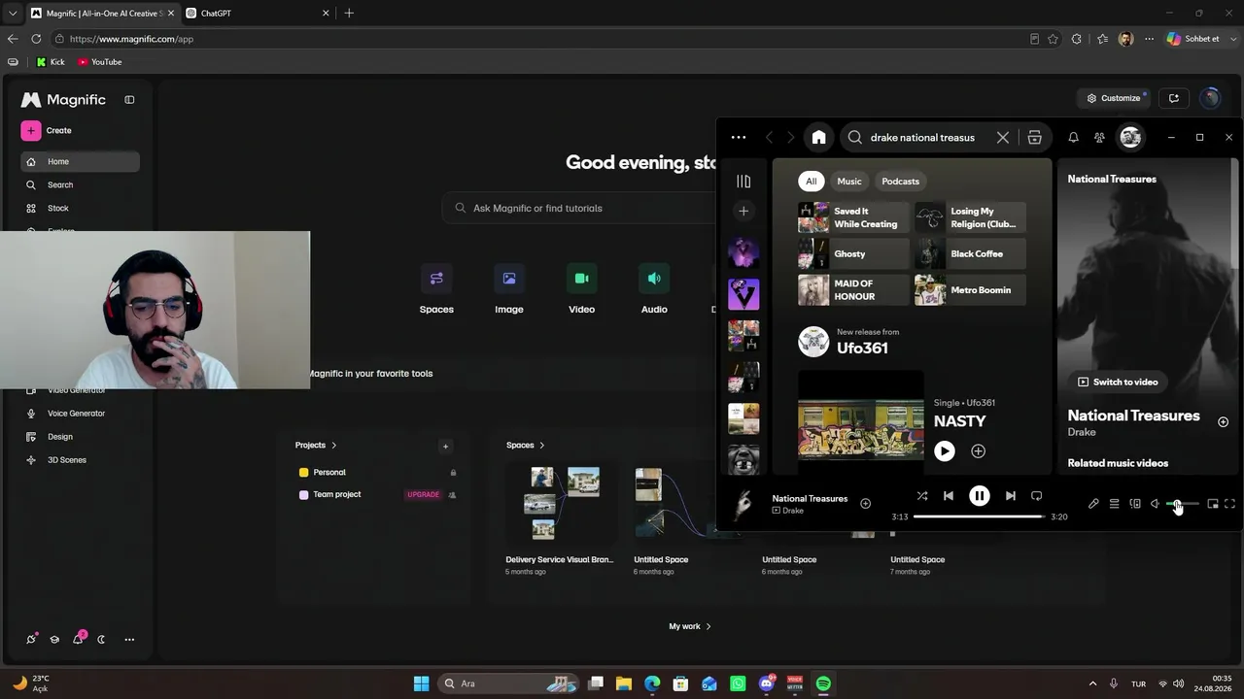
Task: Toggle shuffle in Spotify player
Action: pyautogui.click(x=922, y=496)
